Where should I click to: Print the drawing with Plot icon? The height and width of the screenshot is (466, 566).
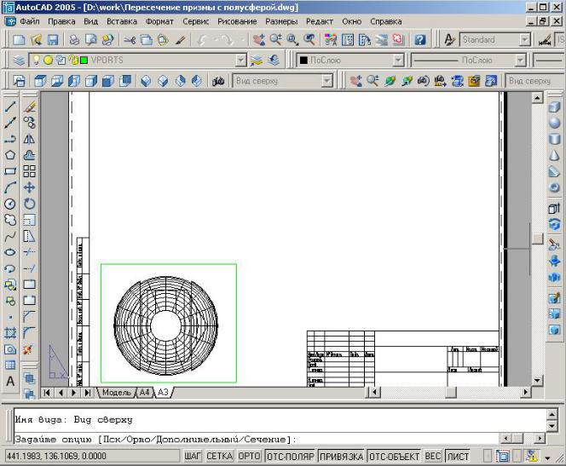[74, 40]
